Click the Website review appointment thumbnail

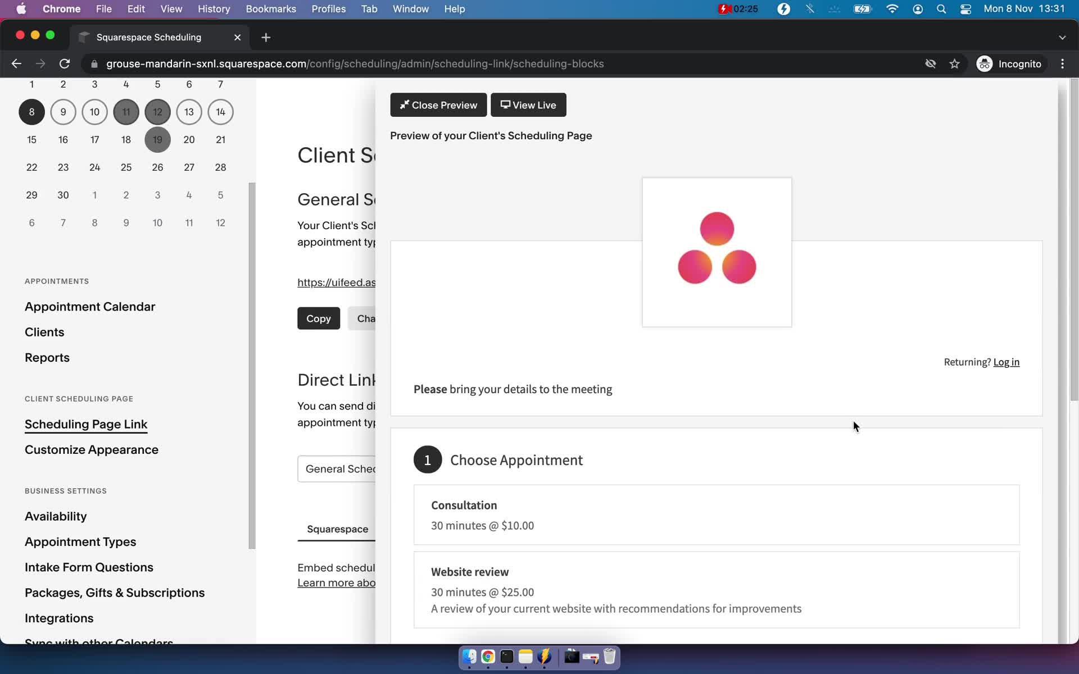(716, 589)
